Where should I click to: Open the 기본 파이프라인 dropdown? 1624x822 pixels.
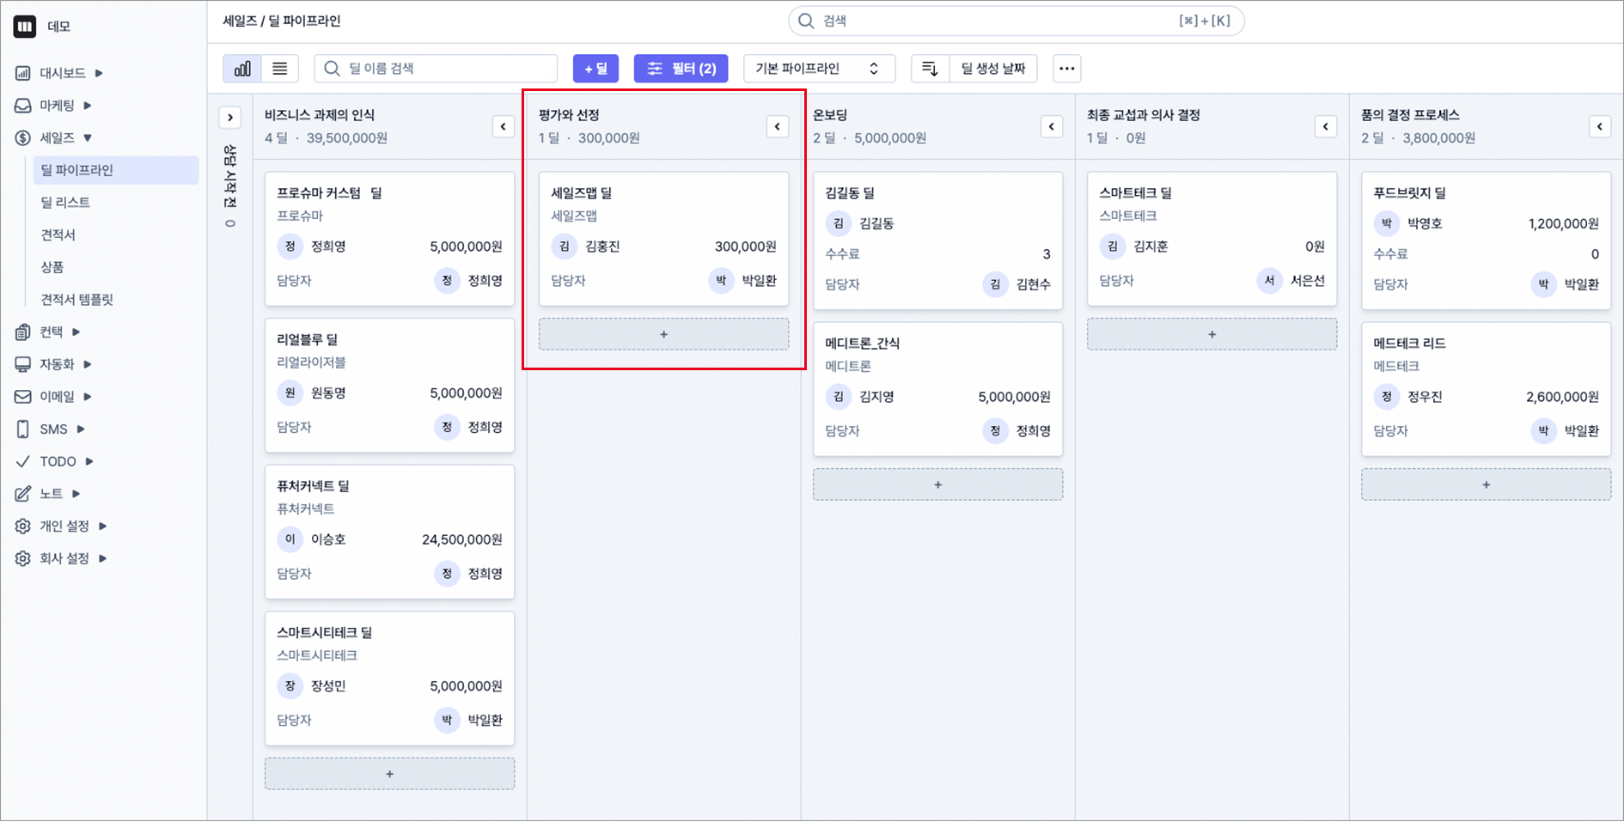[818, 69]
